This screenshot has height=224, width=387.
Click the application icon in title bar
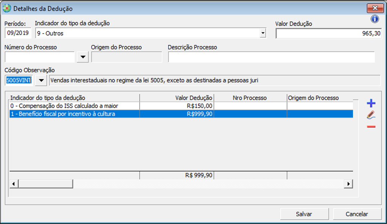[7, 8]
